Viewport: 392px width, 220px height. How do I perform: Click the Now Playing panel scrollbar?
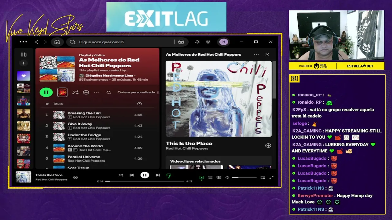tap(274, 79)
